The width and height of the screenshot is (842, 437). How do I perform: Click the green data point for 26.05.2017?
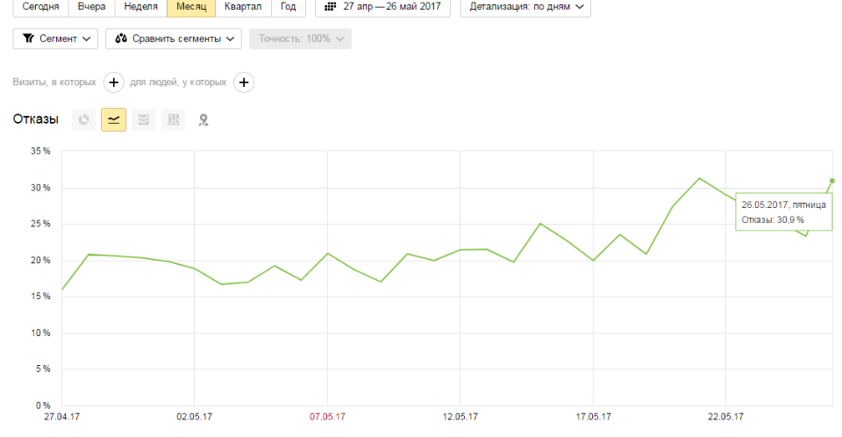832,181
